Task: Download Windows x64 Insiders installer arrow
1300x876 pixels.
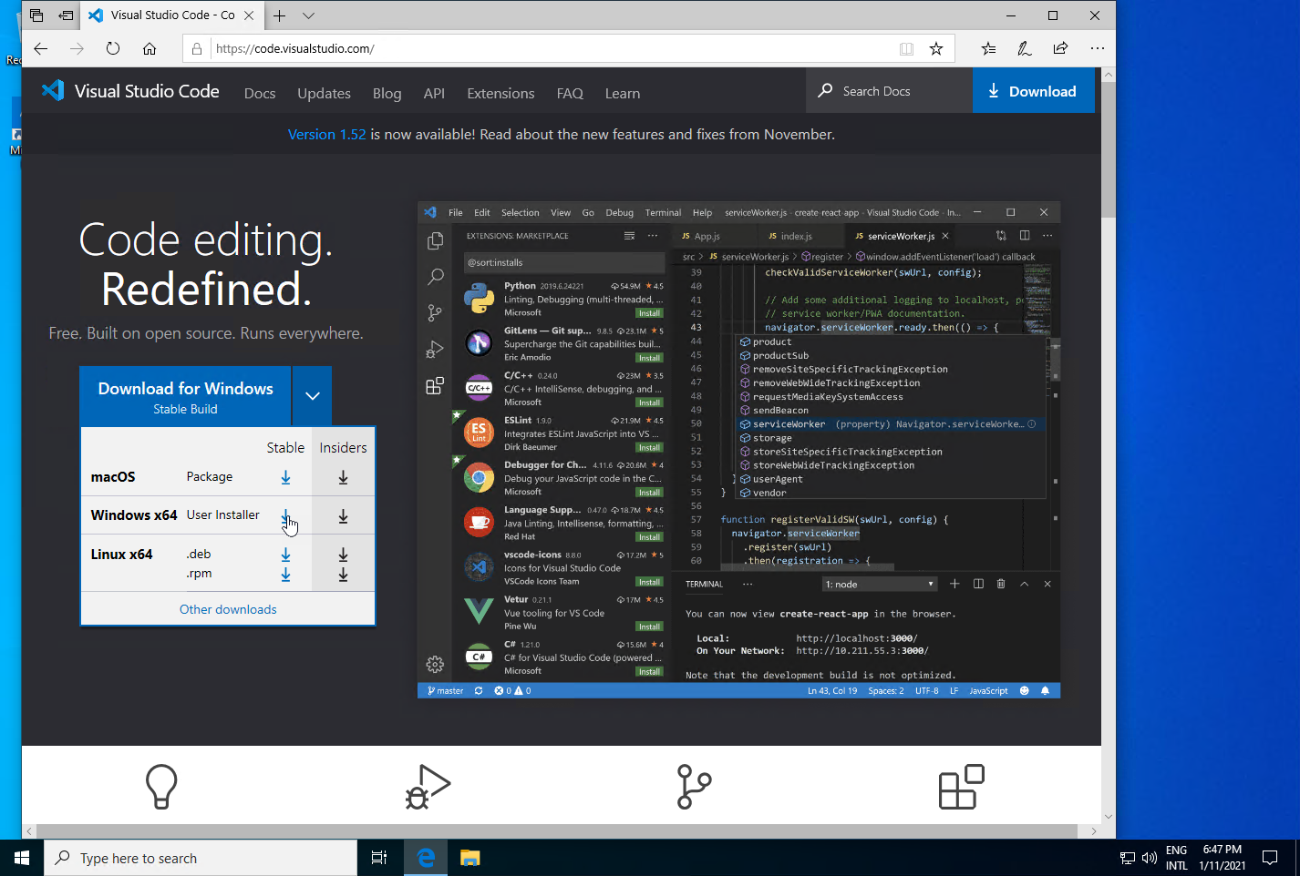Action: tap(343, 516)
